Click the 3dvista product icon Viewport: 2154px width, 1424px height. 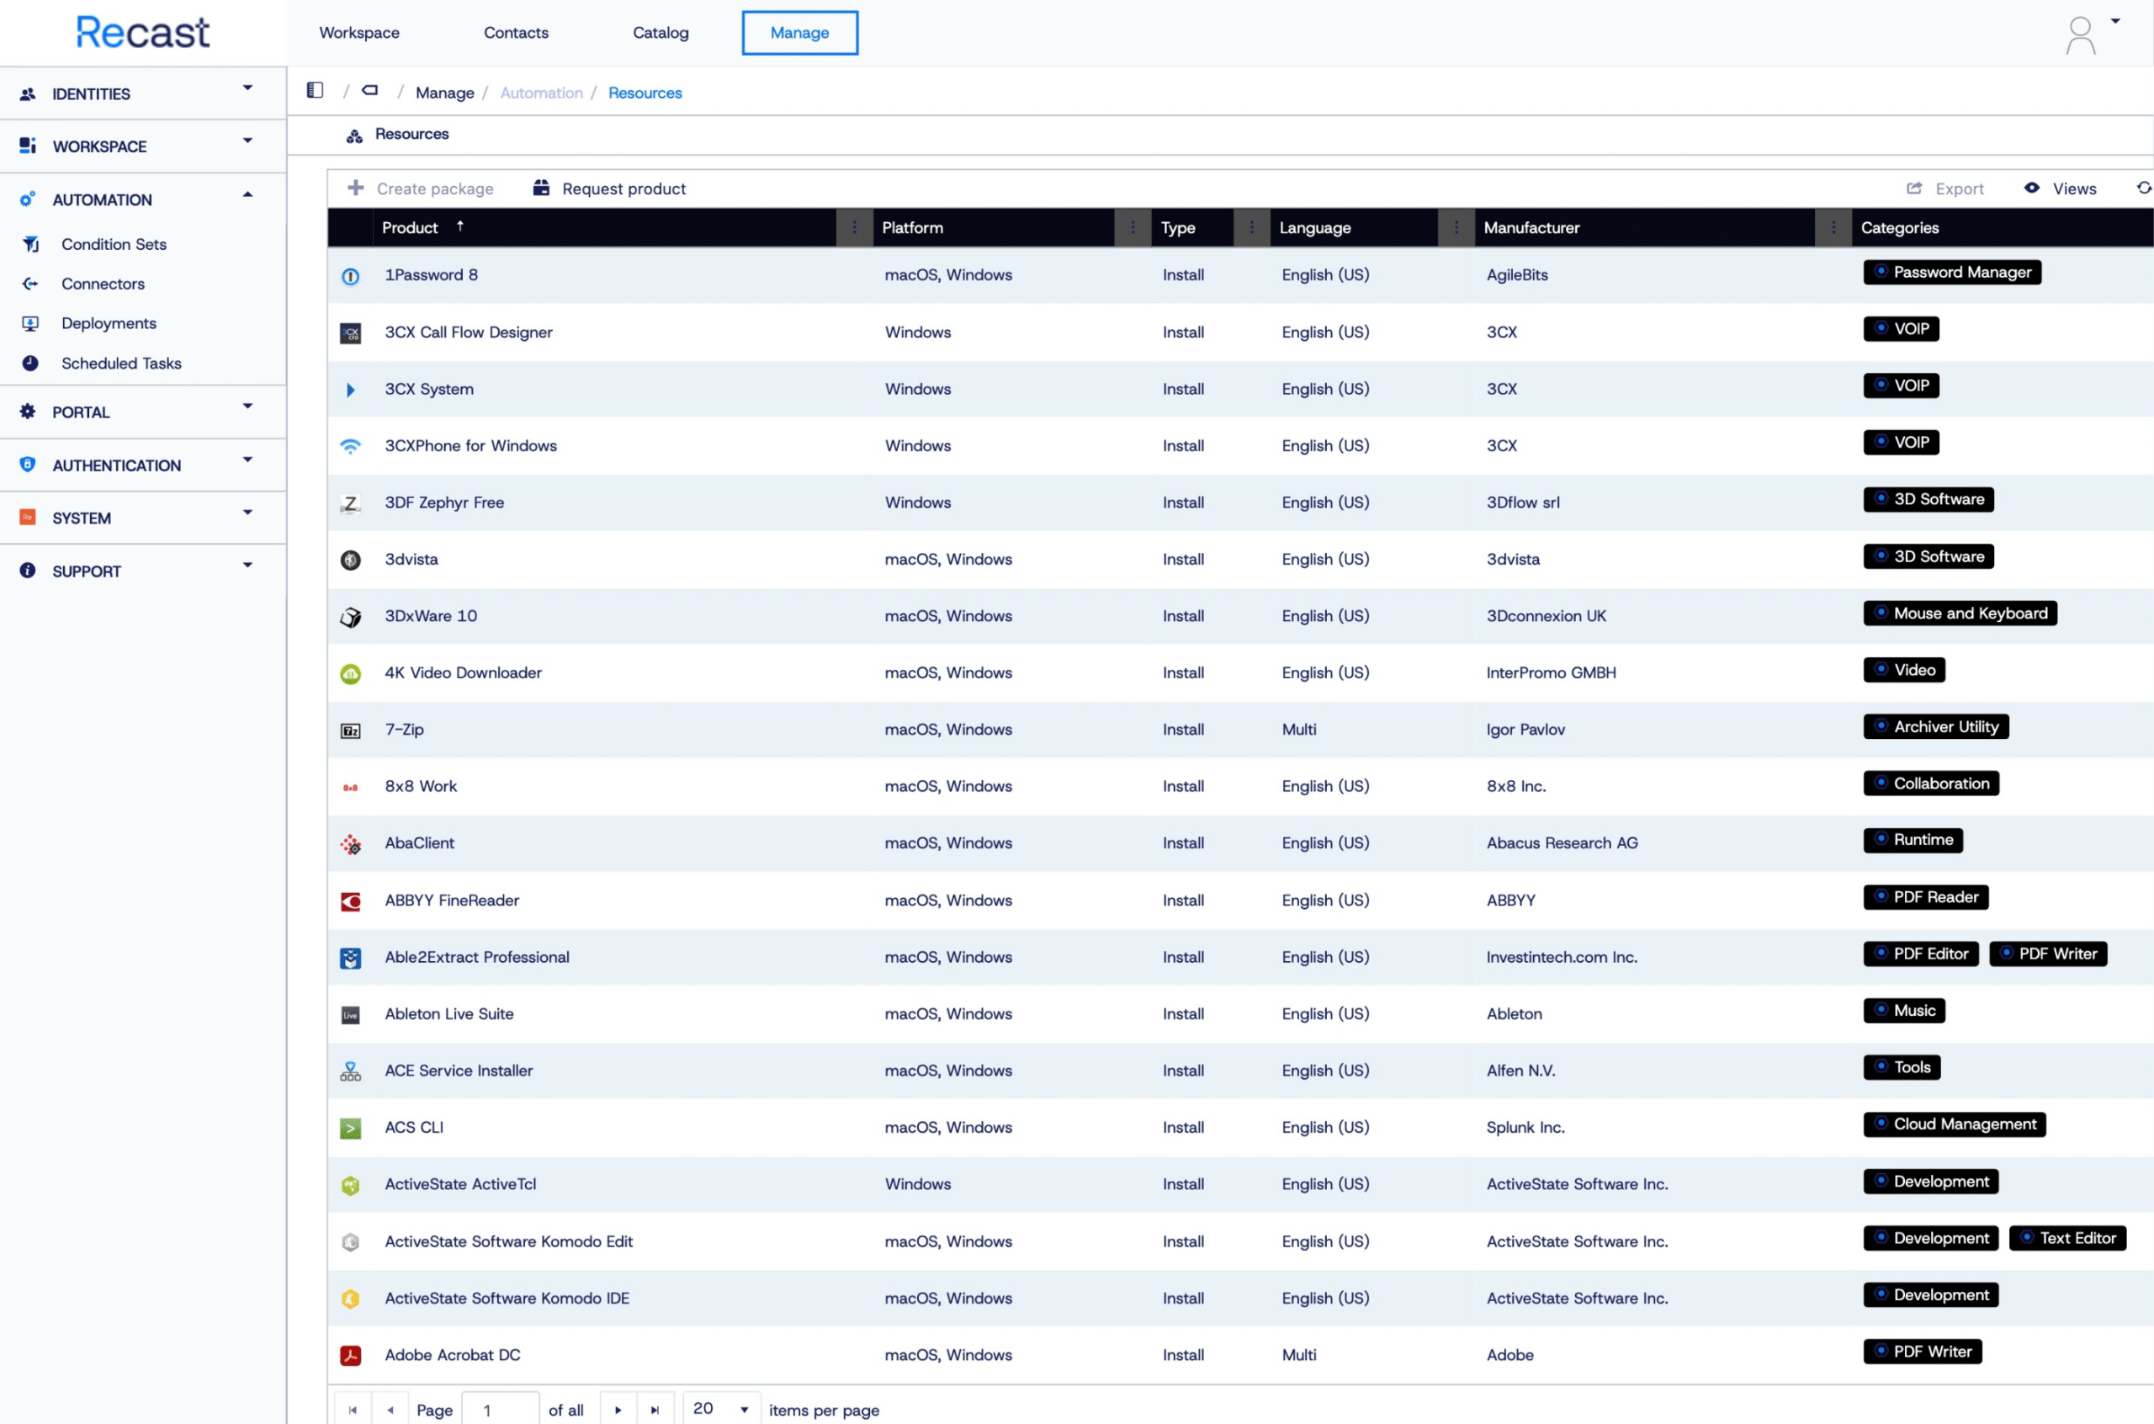point(350,561)
